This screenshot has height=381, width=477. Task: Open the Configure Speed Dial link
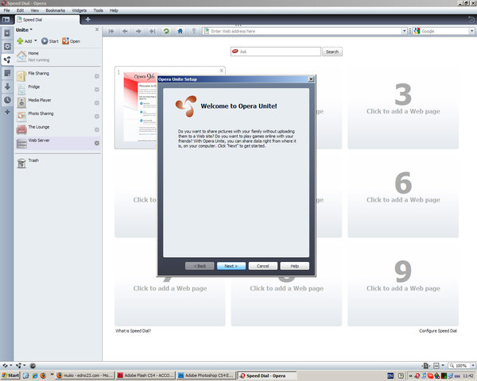(438, 331)
